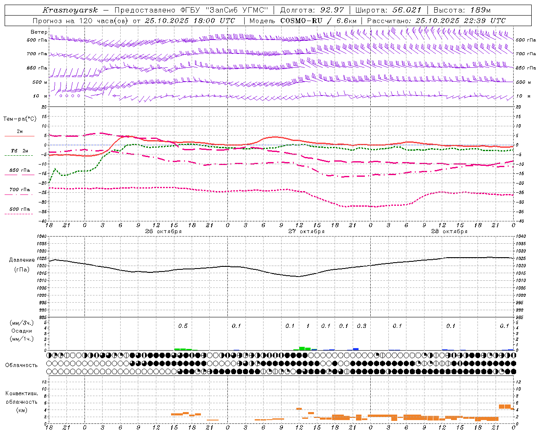This screenshot has height=431, width=538.
Task: Click the tallest green precipitation bar
Action: tap(302, 349)
